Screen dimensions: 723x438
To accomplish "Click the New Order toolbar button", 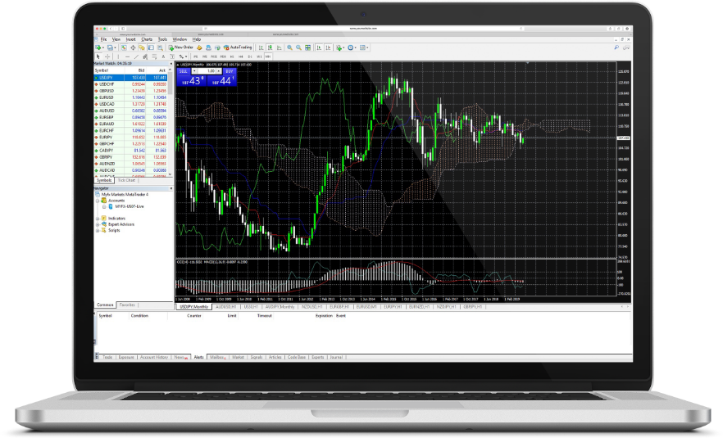I will [x=180, y=47].
